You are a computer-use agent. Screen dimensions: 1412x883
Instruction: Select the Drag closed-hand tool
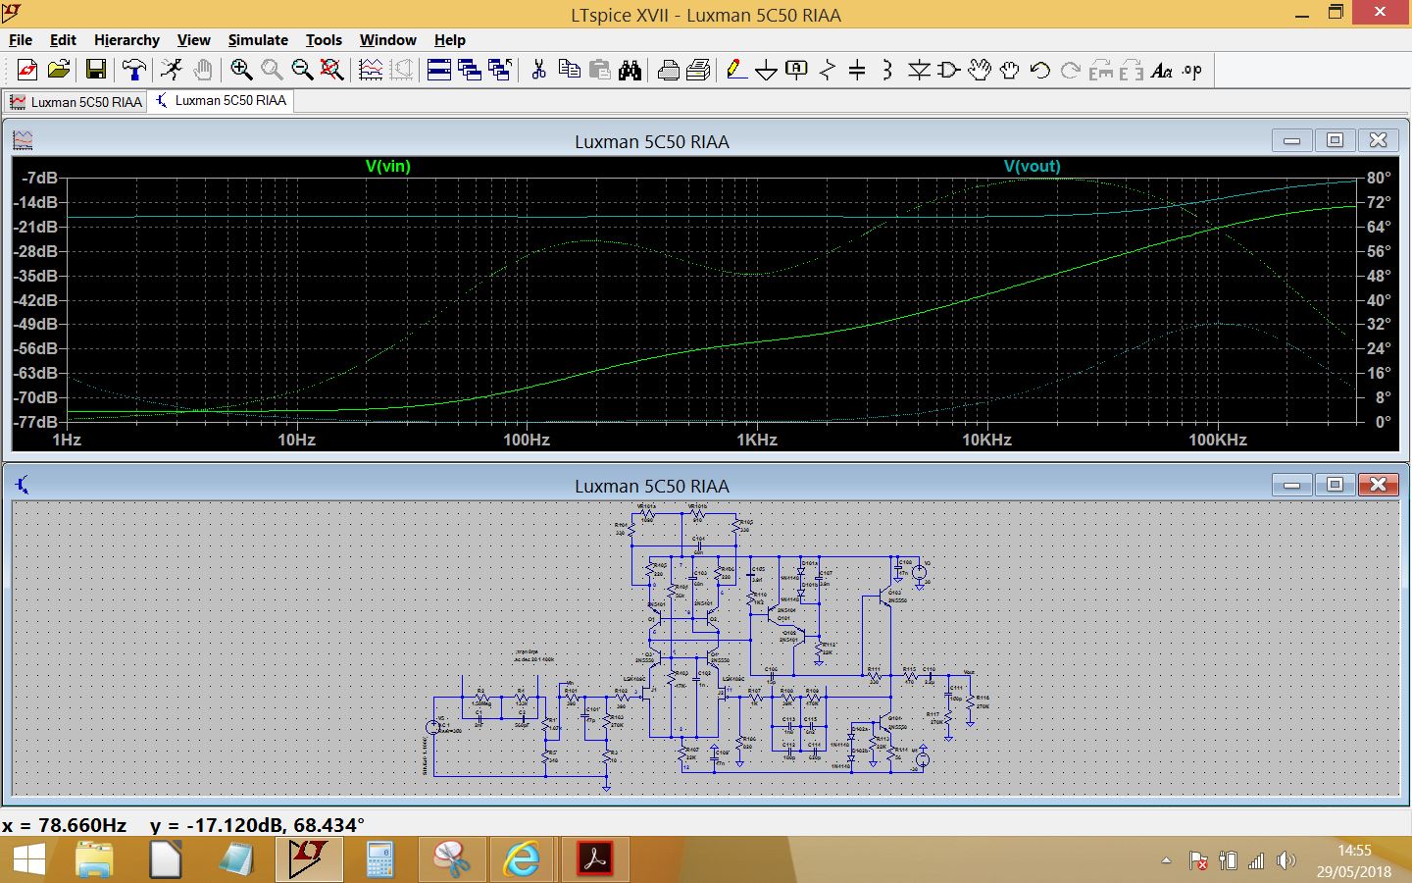[1010, 70]
